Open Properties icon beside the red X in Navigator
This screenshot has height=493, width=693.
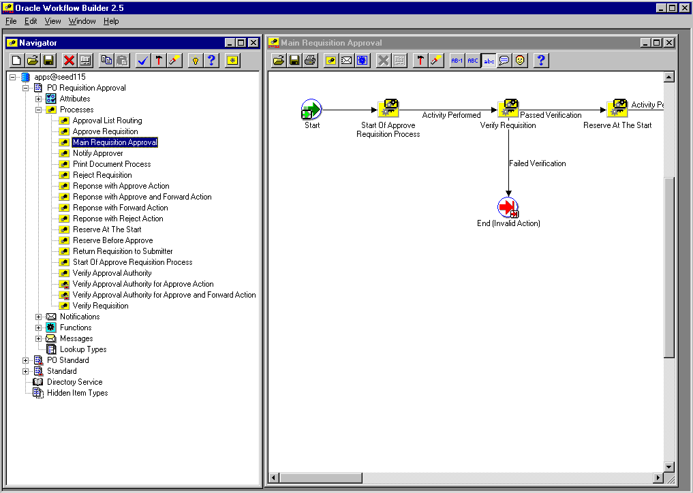(x=85, y=61)
